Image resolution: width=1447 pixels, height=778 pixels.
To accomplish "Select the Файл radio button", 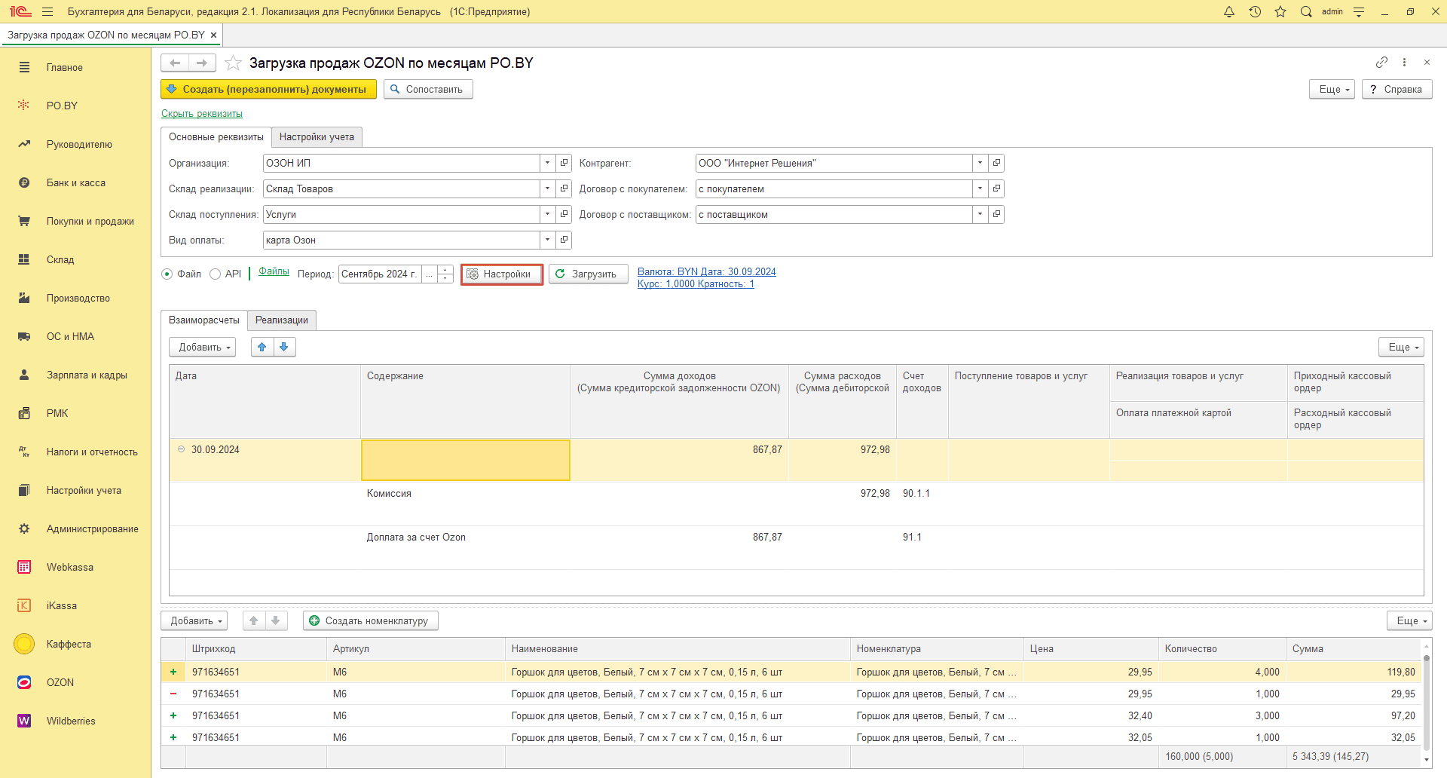I will tap(167, 274).
